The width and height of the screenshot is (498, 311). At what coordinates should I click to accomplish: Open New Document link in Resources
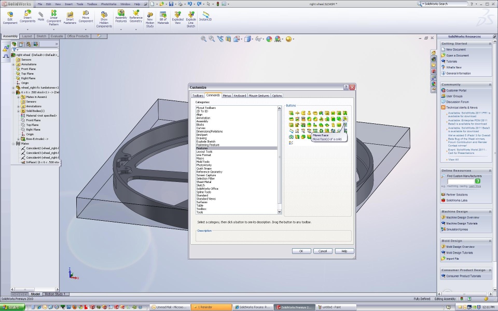point(456,50)
